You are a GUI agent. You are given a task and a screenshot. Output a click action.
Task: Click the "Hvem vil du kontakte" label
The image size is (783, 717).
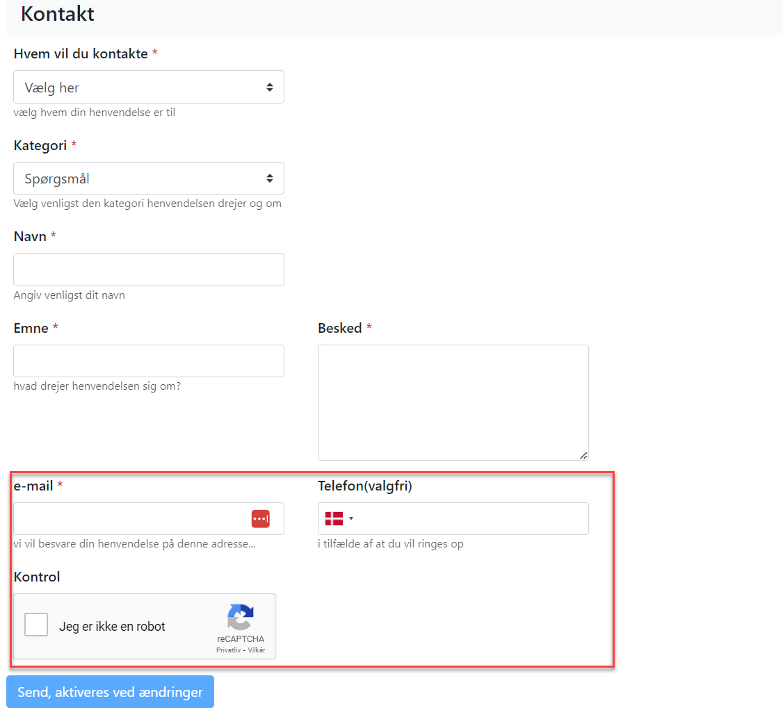[81, 53]
